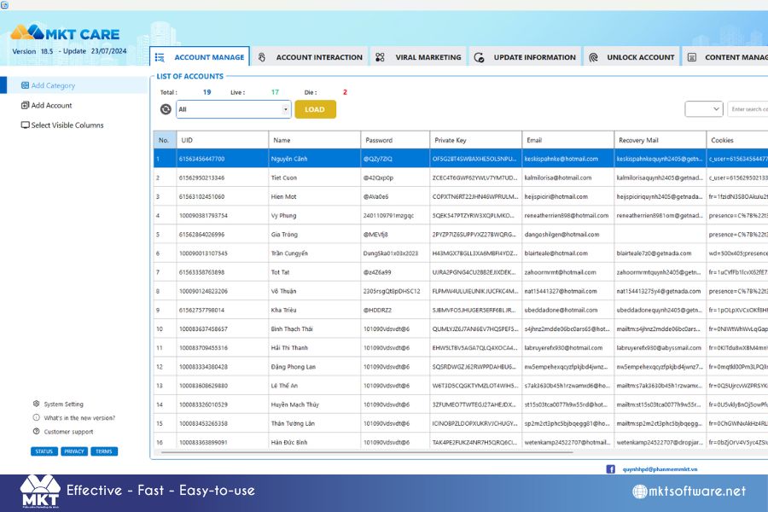The image size is (768, 512).
Task: Click the horizontal scrollbar under the table
Action: pos(366,452)
